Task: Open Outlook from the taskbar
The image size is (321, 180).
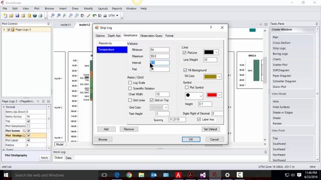Action: [x=153, y=175]
